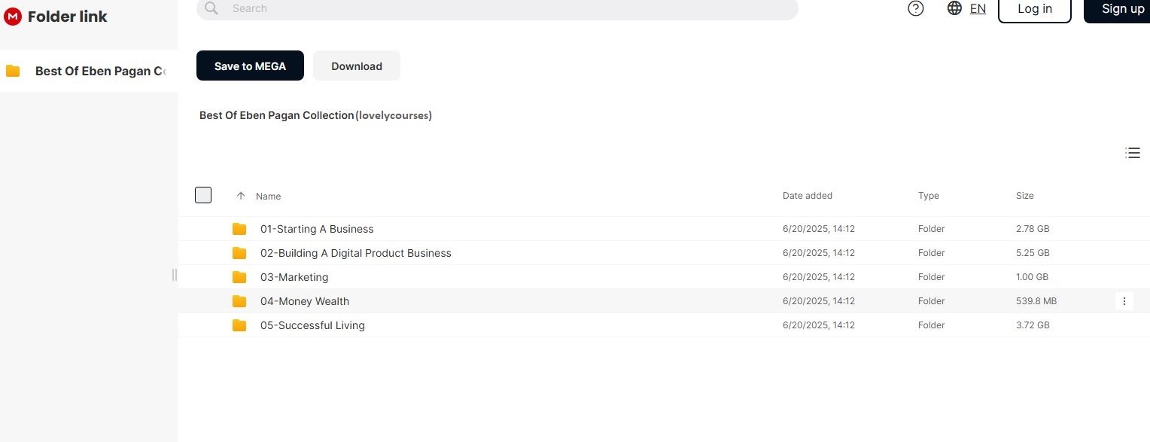
Task: Click the search magnifier icon
Action: coord(211,8)
